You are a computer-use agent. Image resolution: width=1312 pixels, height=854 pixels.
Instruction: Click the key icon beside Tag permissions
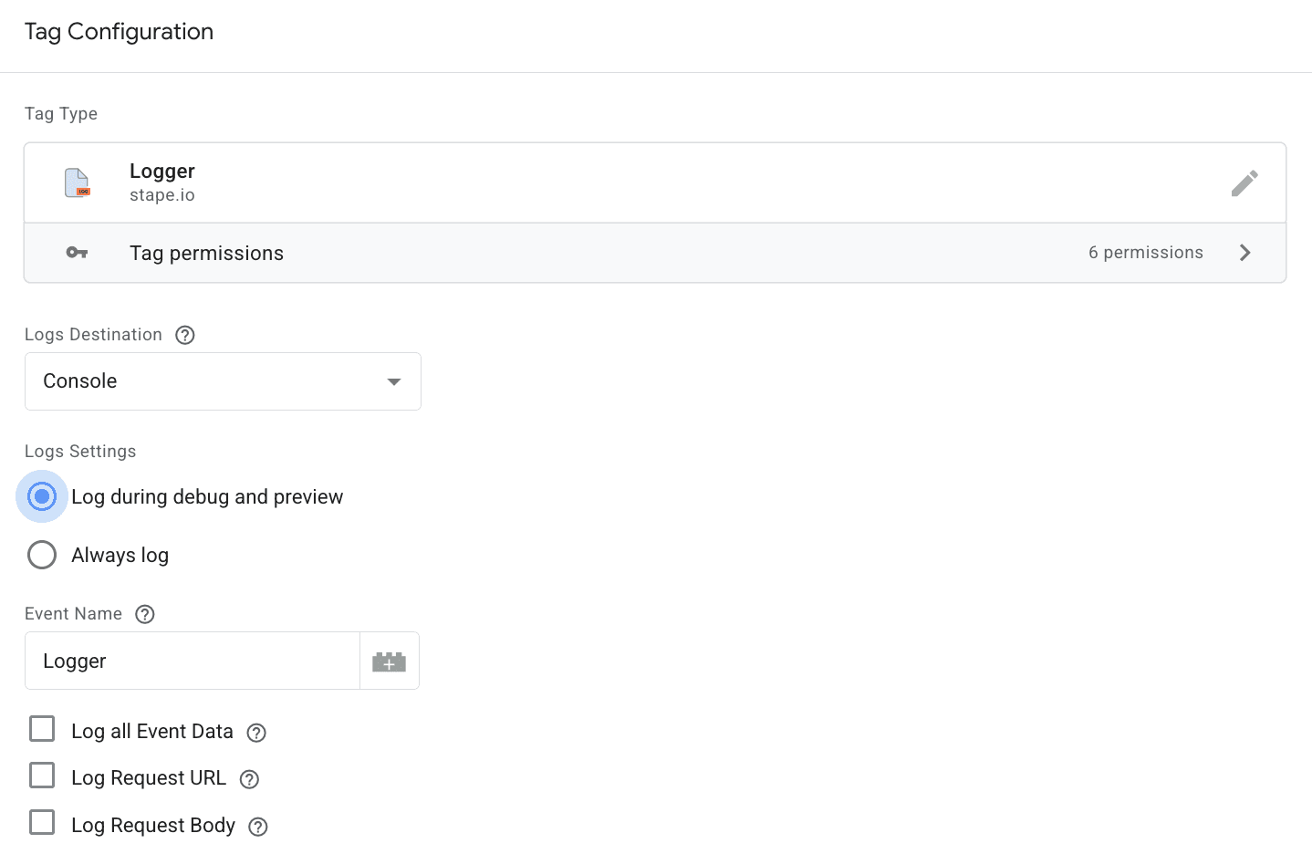tap(77, 253)
